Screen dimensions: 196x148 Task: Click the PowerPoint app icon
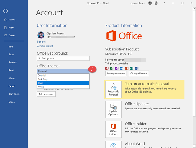point(127,68)
